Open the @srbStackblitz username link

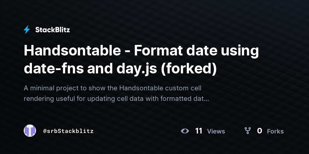point(68,131)
